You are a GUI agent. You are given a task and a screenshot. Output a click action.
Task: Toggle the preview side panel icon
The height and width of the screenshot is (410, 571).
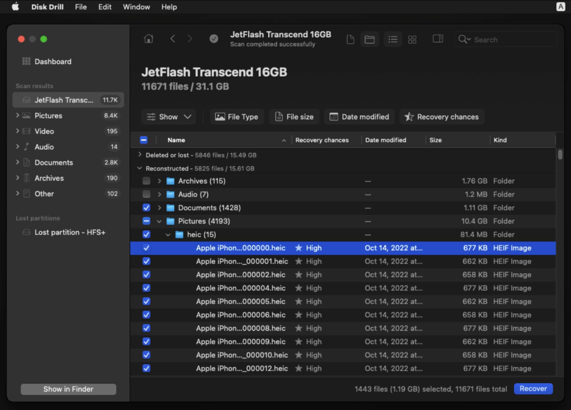438,39
